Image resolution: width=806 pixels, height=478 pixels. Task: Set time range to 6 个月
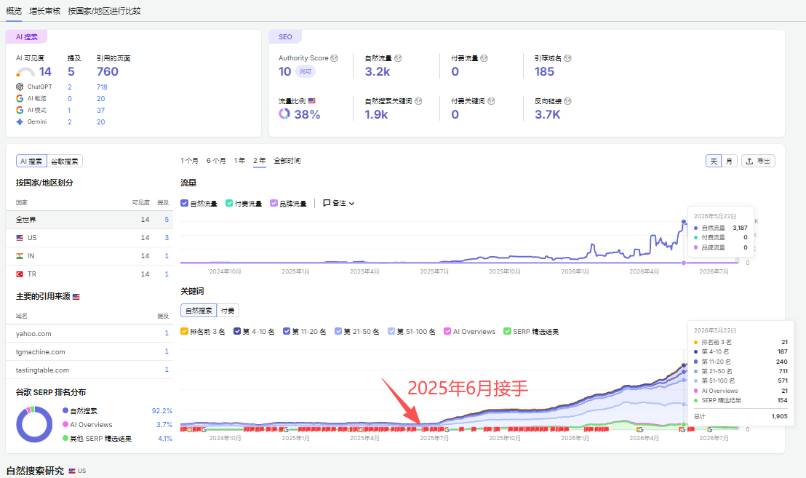[216, 161]
